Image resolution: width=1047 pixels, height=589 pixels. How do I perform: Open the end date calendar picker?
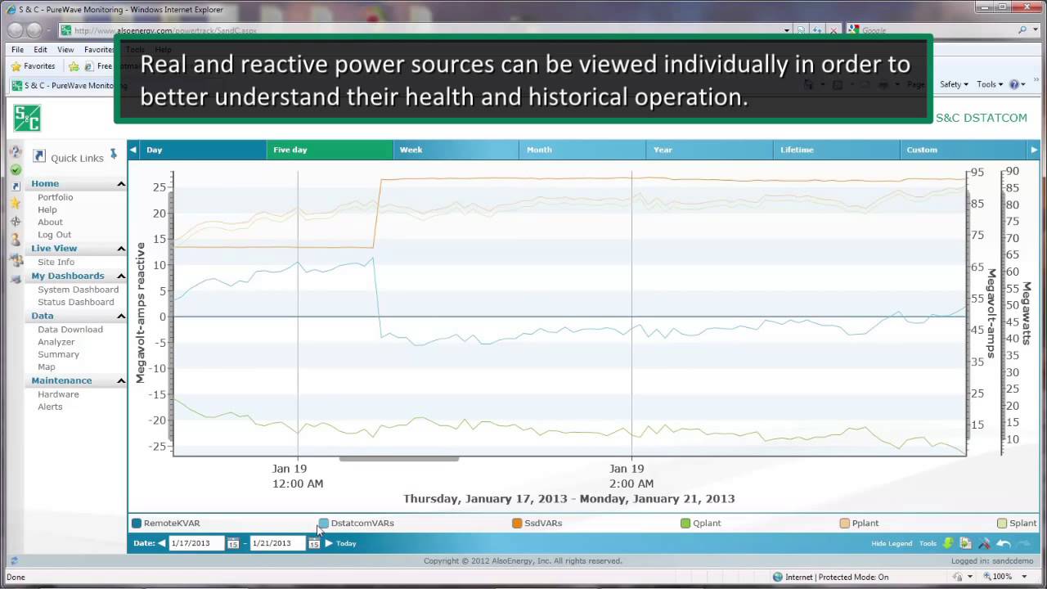point(313,543)
